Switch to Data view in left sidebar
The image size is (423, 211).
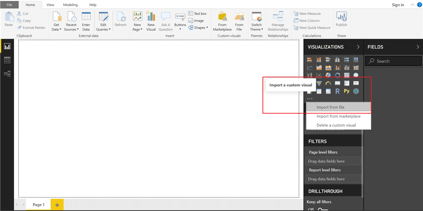7,60
